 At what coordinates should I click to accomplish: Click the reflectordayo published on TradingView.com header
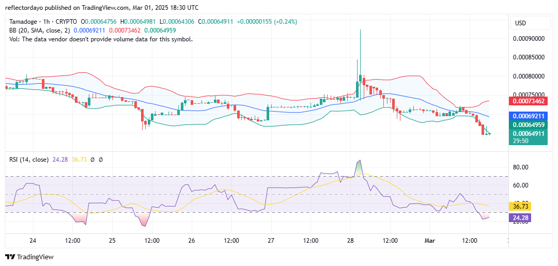[102, 7]
